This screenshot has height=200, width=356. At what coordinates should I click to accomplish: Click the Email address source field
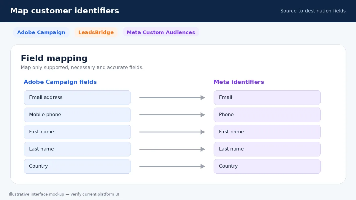(77, 97)
